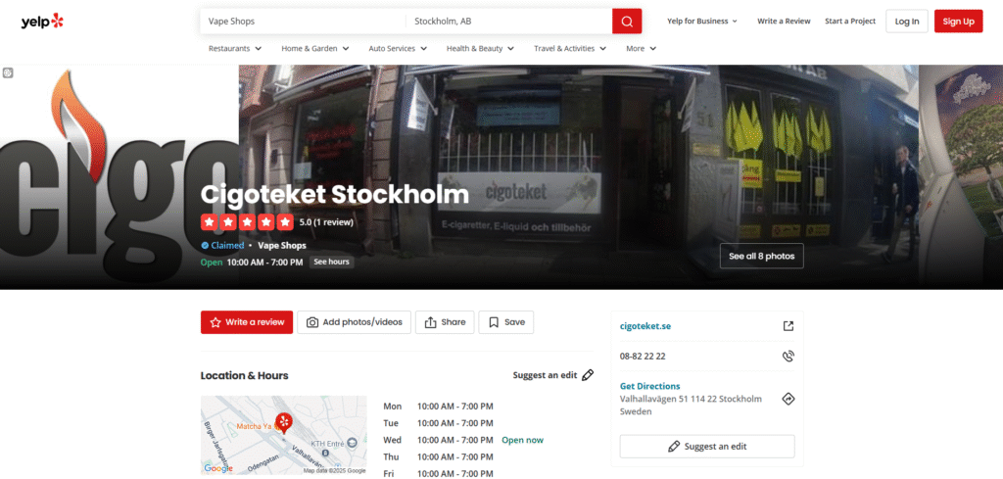This screenshot has width=1003, height=479.
Task: Open the Start a Project link
Action: coord(850,22)
